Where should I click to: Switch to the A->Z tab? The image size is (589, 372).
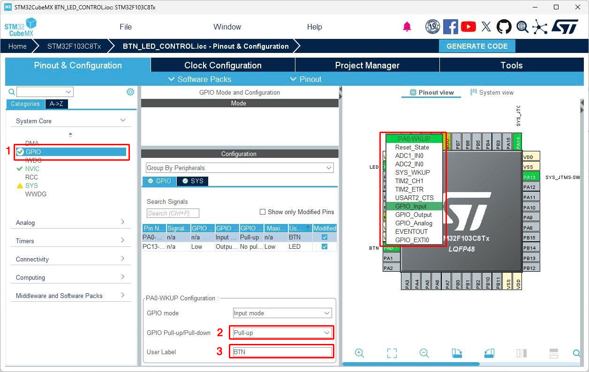click(57, 104)
